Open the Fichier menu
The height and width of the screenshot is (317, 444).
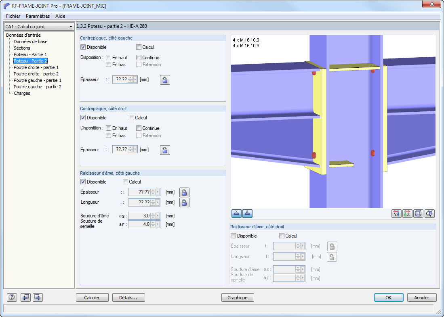[x=13, y=16]
